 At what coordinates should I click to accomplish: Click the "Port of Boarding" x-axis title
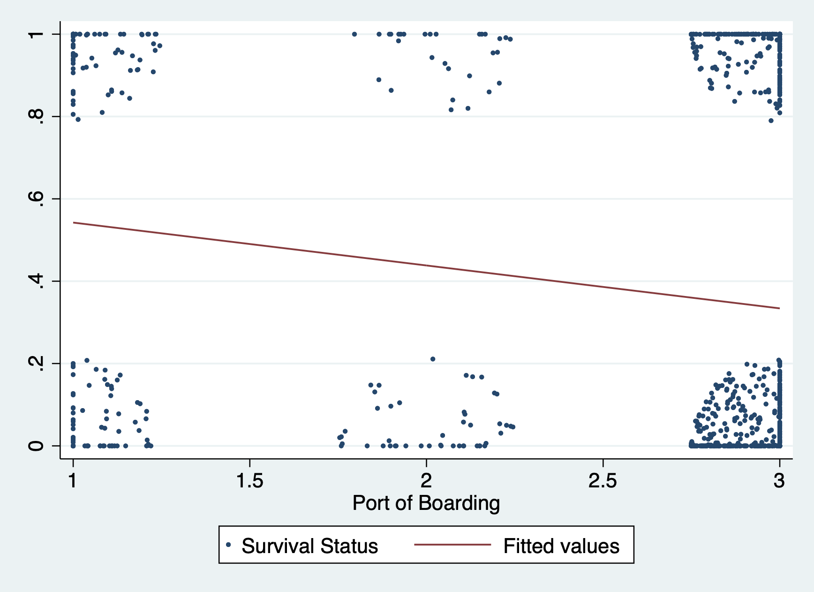426,503
